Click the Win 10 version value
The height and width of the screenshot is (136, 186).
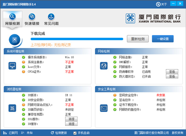point(69,57)
